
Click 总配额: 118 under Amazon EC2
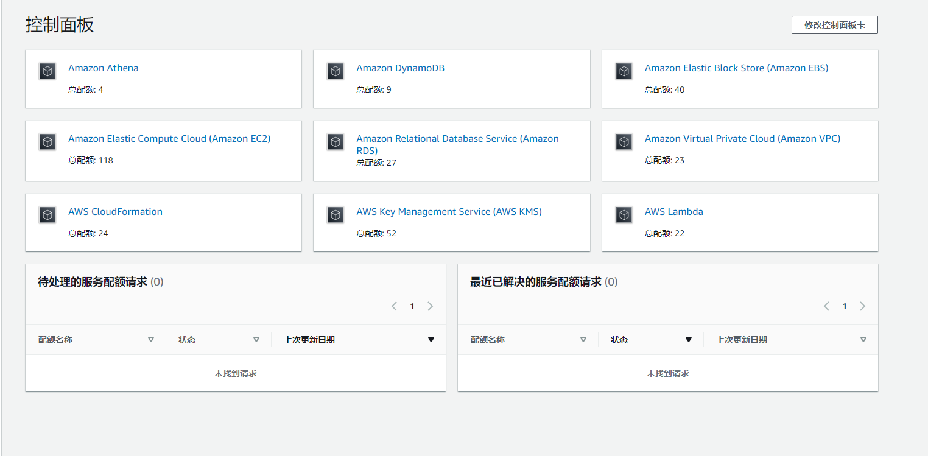[x=91, y=160]
